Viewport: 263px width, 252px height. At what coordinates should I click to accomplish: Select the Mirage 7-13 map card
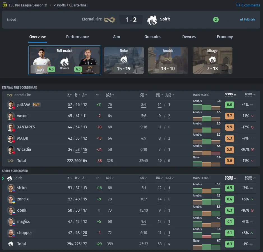[212, 60]
